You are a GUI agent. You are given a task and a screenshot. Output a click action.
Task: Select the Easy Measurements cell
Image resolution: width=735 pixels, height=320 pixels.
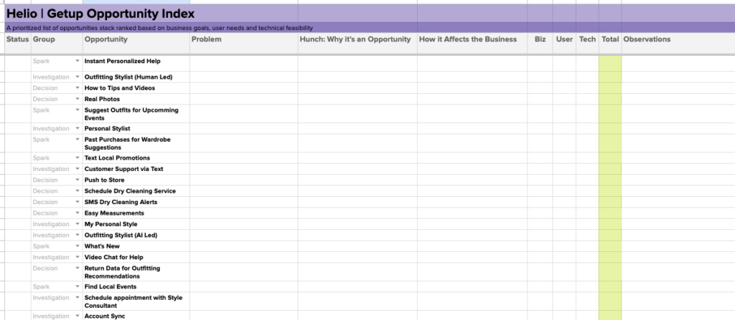[136, 213]
